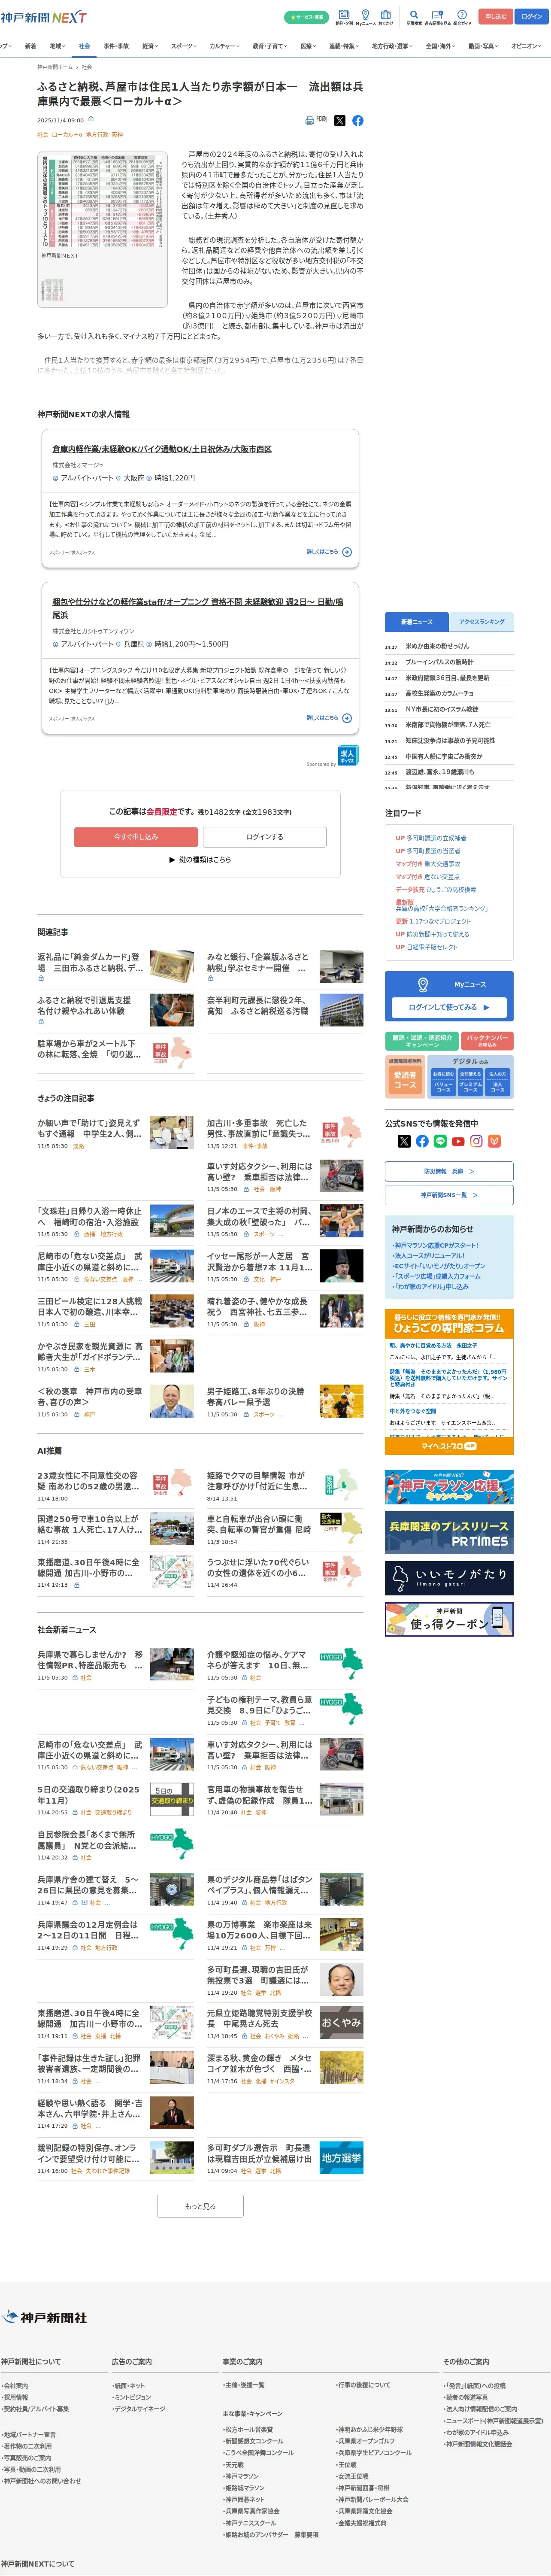Open 会社案内 footer link
This screenshot has width=551, height=2576.
coord(15,2385)
